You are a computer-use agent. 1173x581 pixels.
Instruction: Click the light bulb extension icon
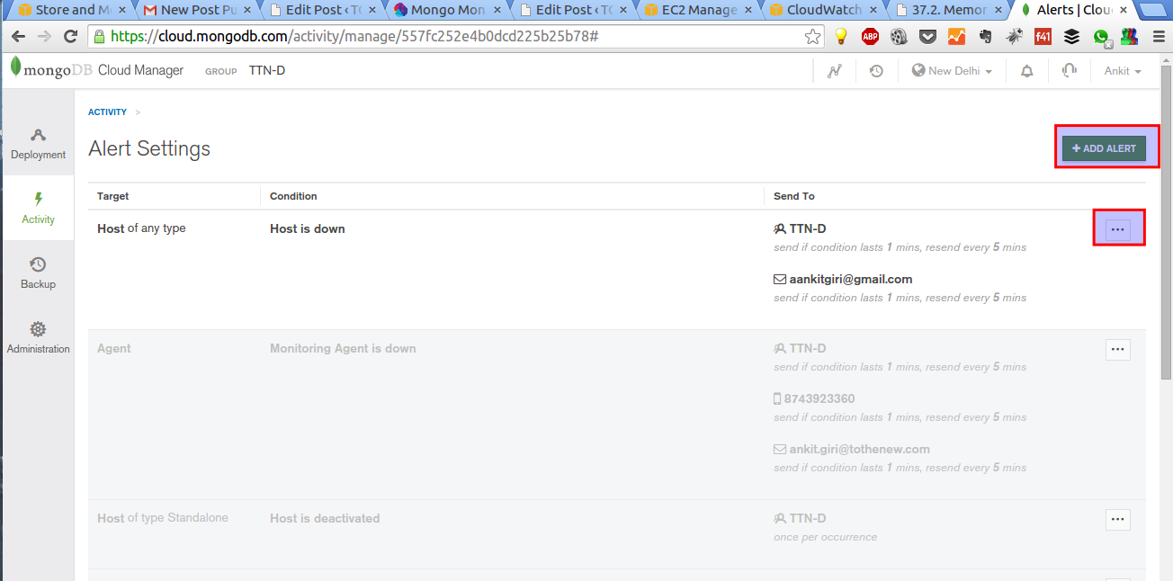click(841, 37)
